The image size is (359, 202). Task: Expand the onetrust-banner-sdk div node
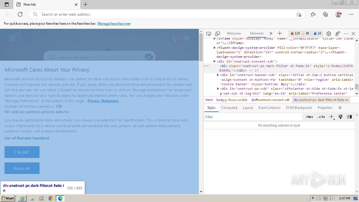click(218, 75)
